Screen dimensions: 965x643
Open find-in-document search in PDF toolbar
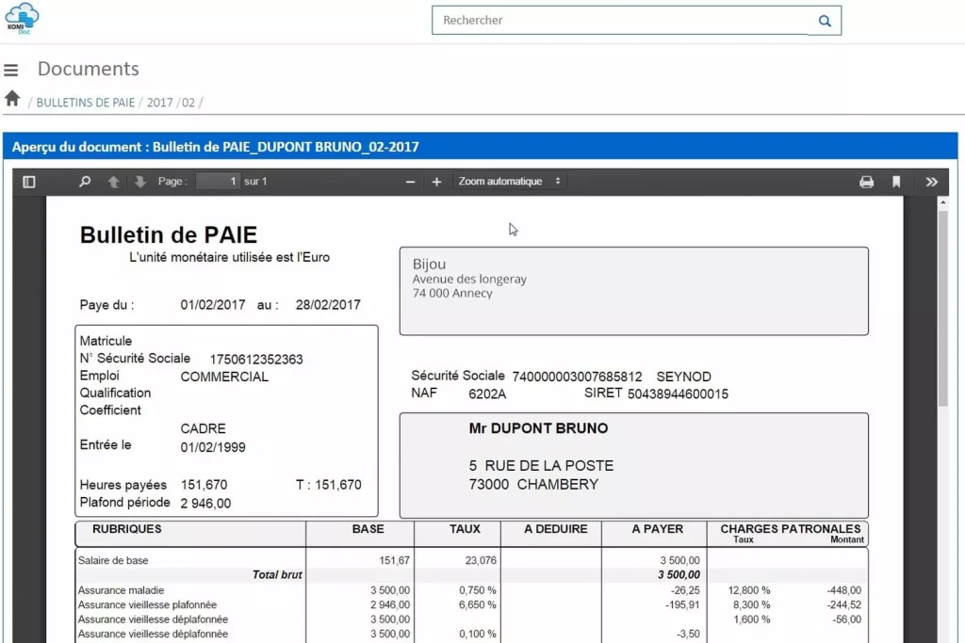85,182
